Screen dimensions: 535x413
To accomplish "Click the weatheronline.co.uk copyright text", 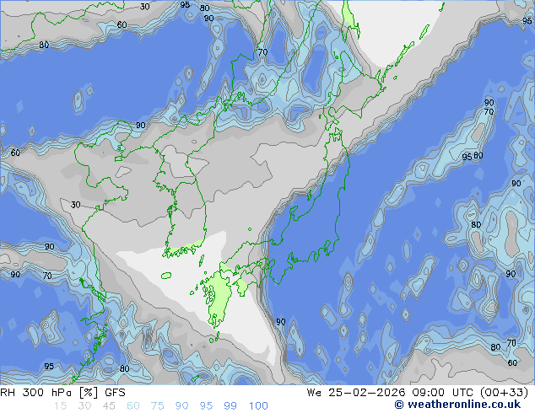I will pos(457,405).
